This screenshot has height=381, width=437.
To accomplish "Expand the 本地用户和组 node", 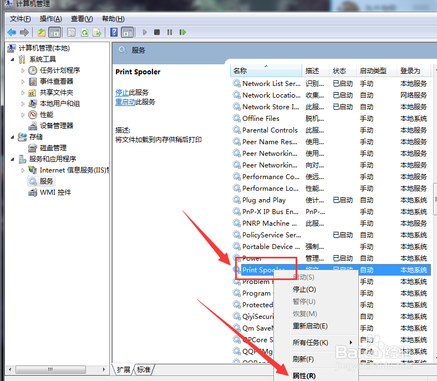I will [x=23, y=104].
